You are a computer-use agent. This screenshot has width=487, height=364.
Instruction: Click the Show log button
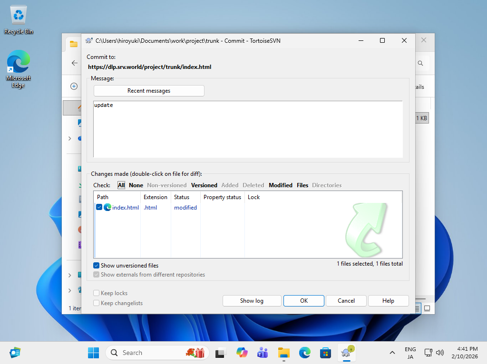pos(252,301)
